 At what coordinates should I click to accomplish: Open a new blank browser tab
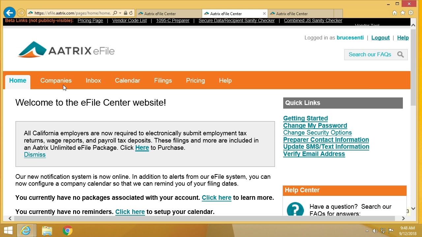338,13
